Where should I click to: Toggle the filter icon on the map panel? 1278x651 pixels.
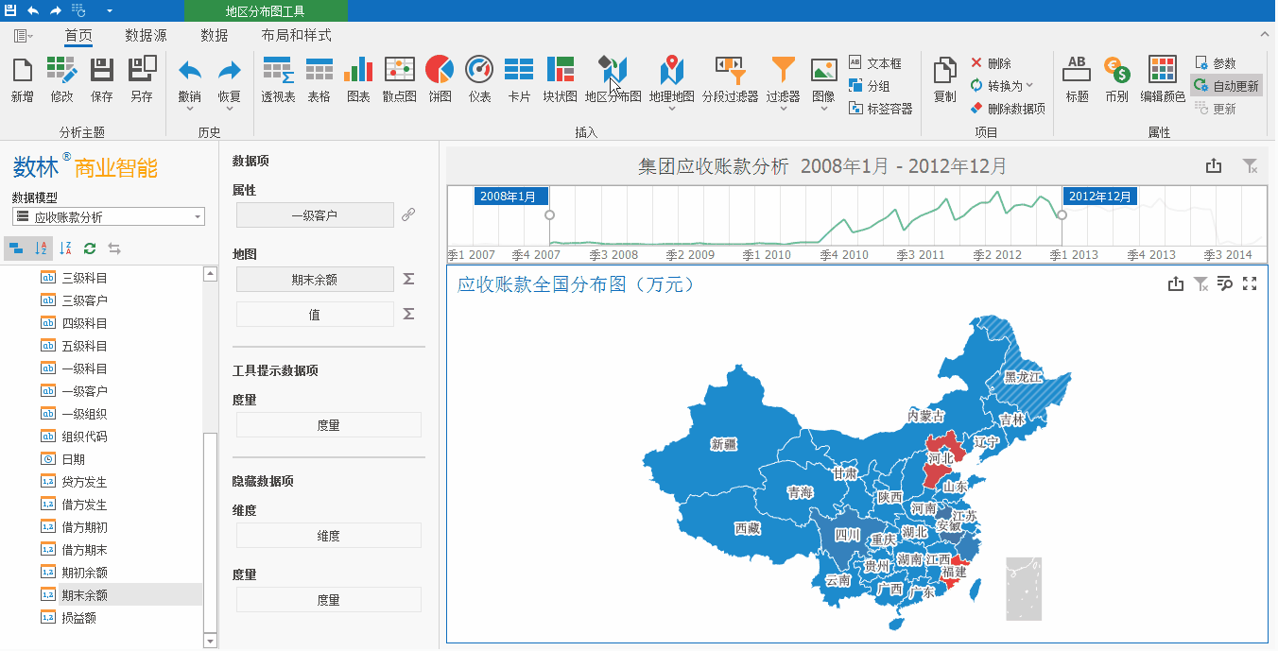point(1201,283)
